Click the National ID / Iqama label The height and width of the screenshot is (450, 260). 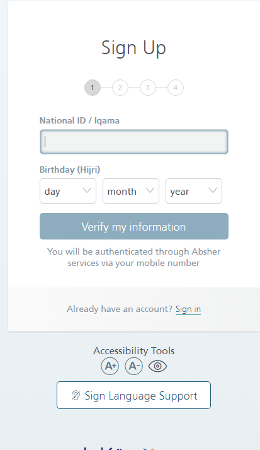79,120
